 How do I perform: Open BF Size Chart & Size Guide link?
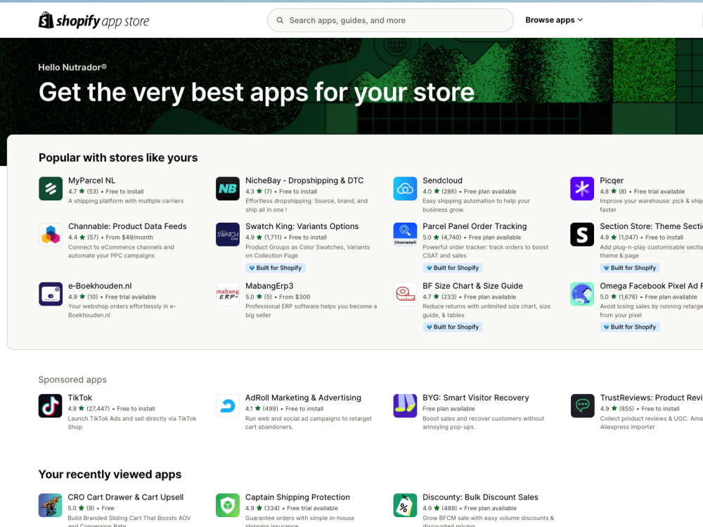[x=472, y=286]
